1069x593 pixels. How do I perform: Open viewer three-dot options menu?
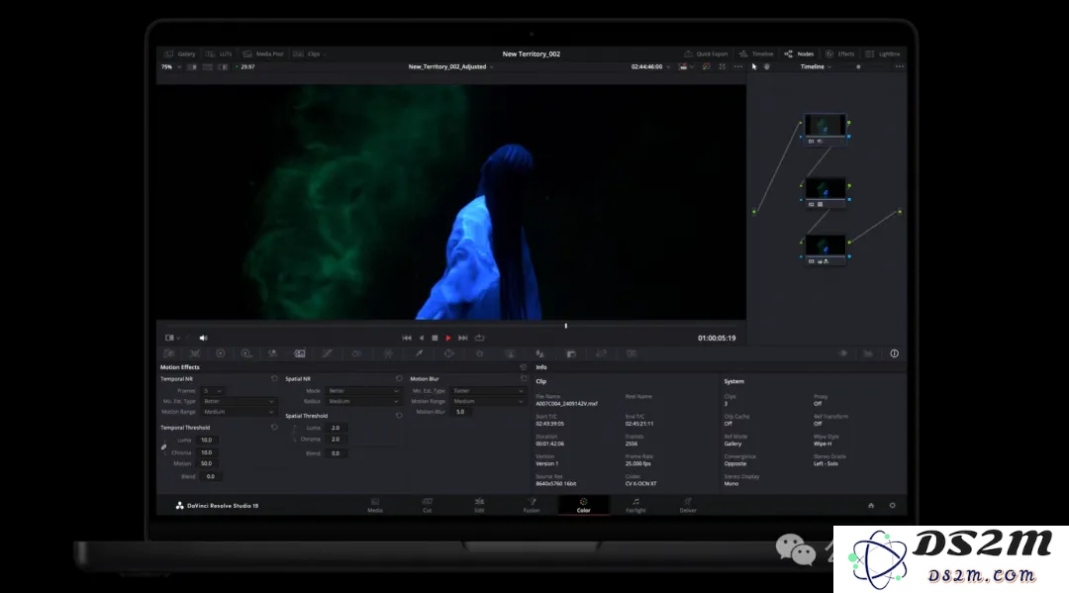pos(737,66)
